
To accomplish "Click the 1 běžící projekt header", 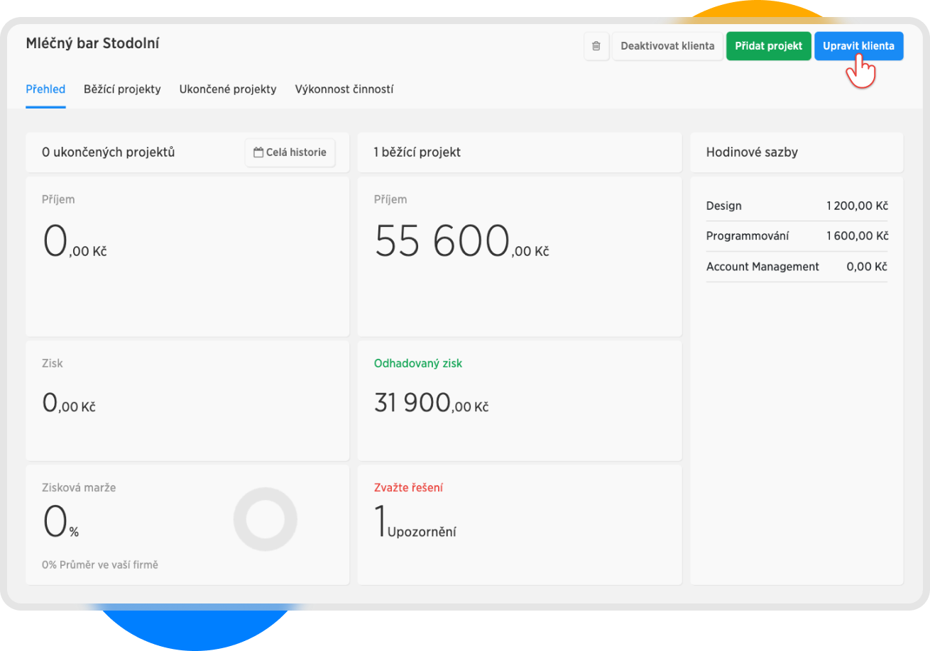I will click(519, 152).
